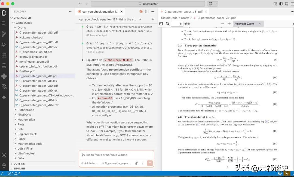Select Automatic Zoom dropdown

pos(248,24)
